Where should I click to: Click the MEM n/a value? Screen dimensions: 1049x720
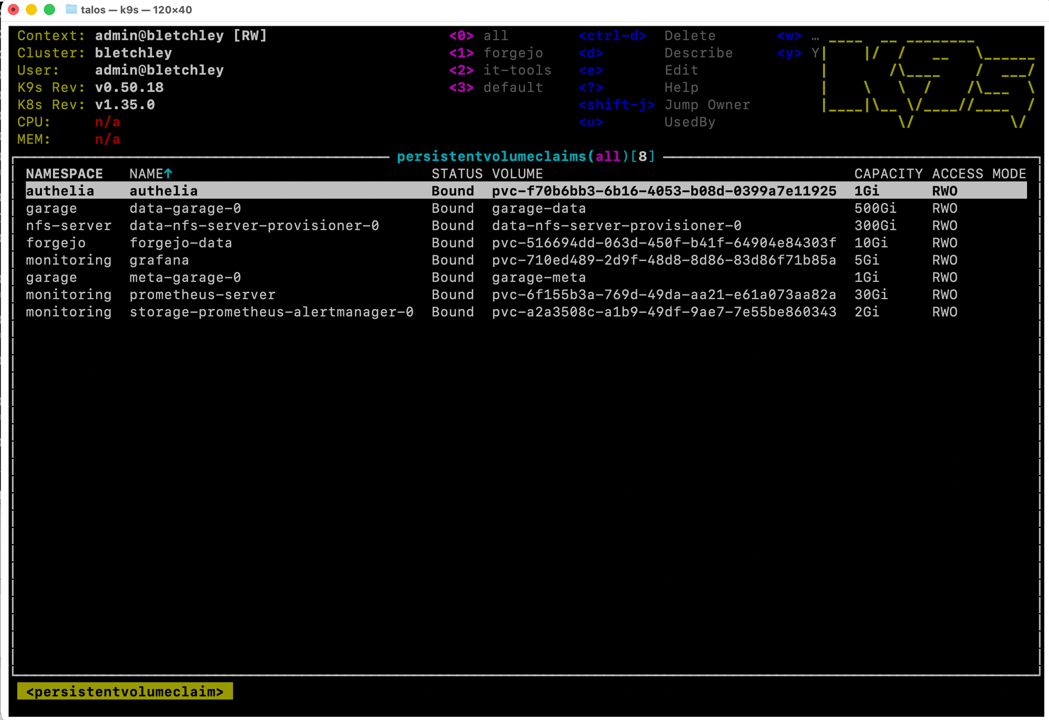(108, 140)
